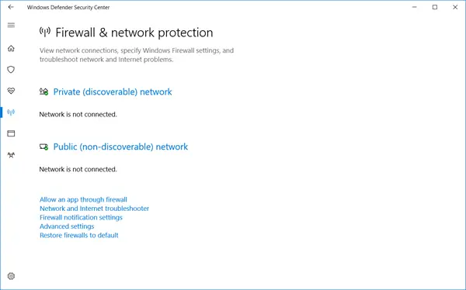
Task: Open Device performance & health heart icon
Action: [11, 91]
